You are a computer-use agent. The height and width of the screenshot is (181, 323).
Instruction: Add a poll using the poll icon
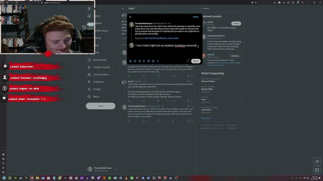(144, 61)
